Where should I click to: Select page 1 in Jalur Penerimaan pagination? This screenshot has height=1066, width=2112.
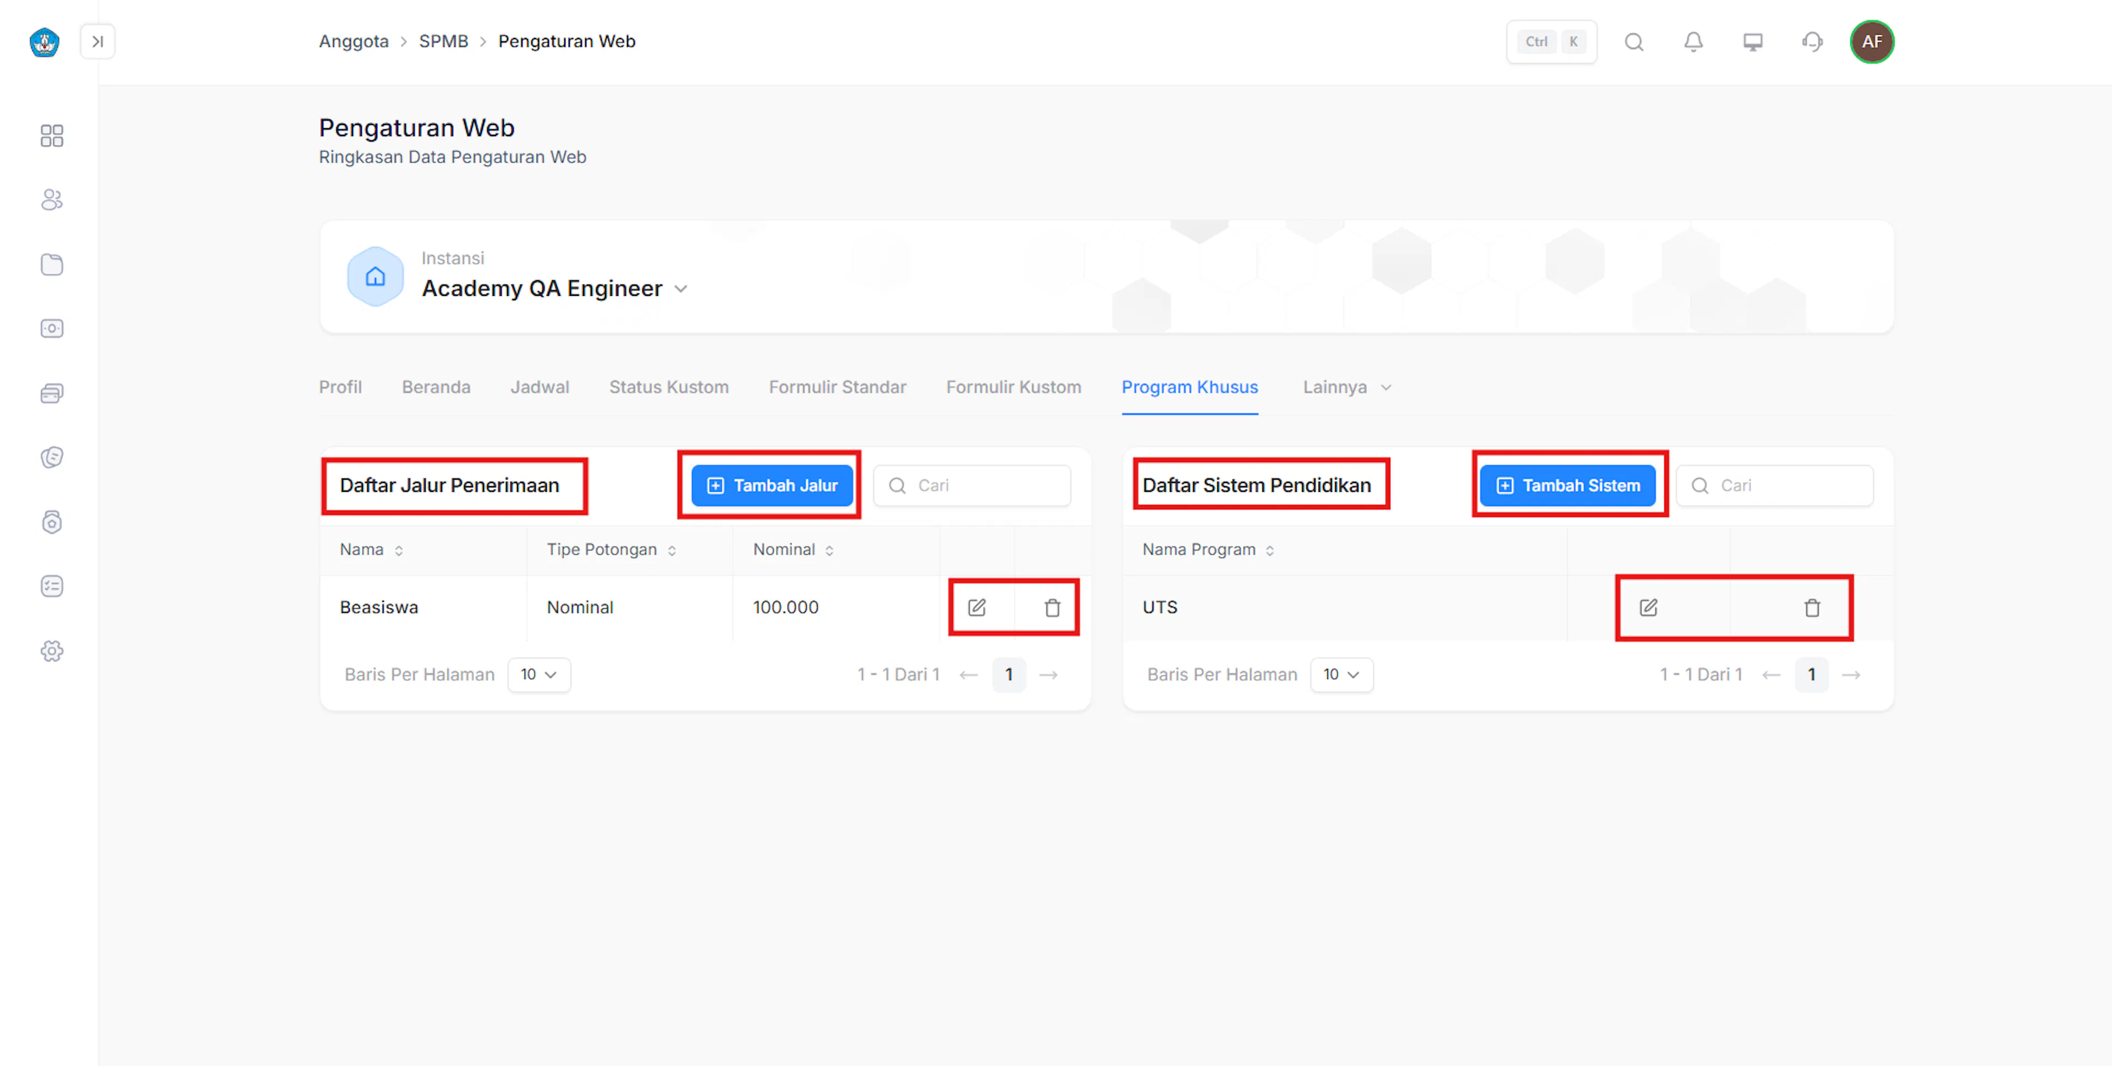pos(1009,675)
